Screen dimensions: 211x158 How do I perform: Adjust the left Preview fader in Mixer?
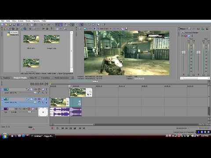pyautogui.click(x=184, y=52)
